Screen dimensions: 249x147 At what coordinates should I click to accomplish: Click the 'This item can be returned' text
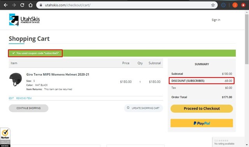(58, 89)
